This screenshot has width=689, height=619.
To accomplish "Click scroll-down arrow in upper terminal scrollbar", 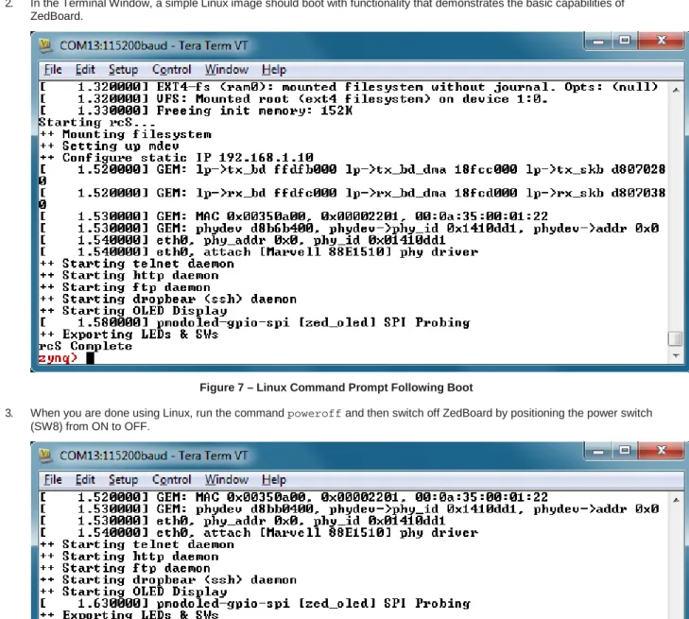I will point(676,355).
